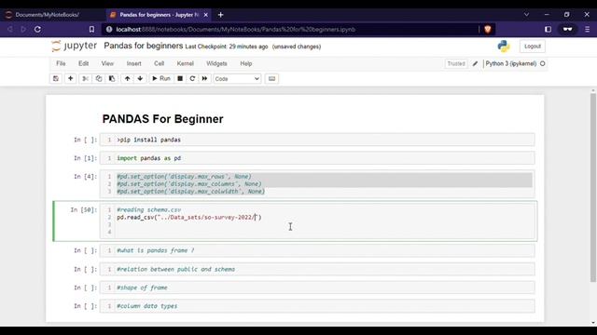Move selected cell up arrow

tap(127, 78)
